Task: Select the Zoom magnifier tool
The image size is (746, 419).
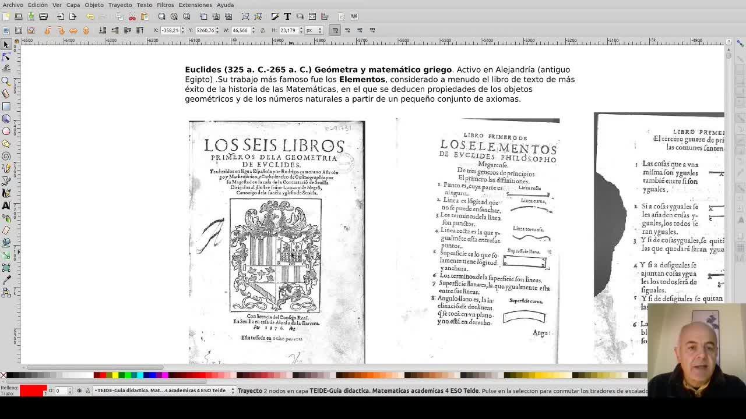Action: coord(6,81)
